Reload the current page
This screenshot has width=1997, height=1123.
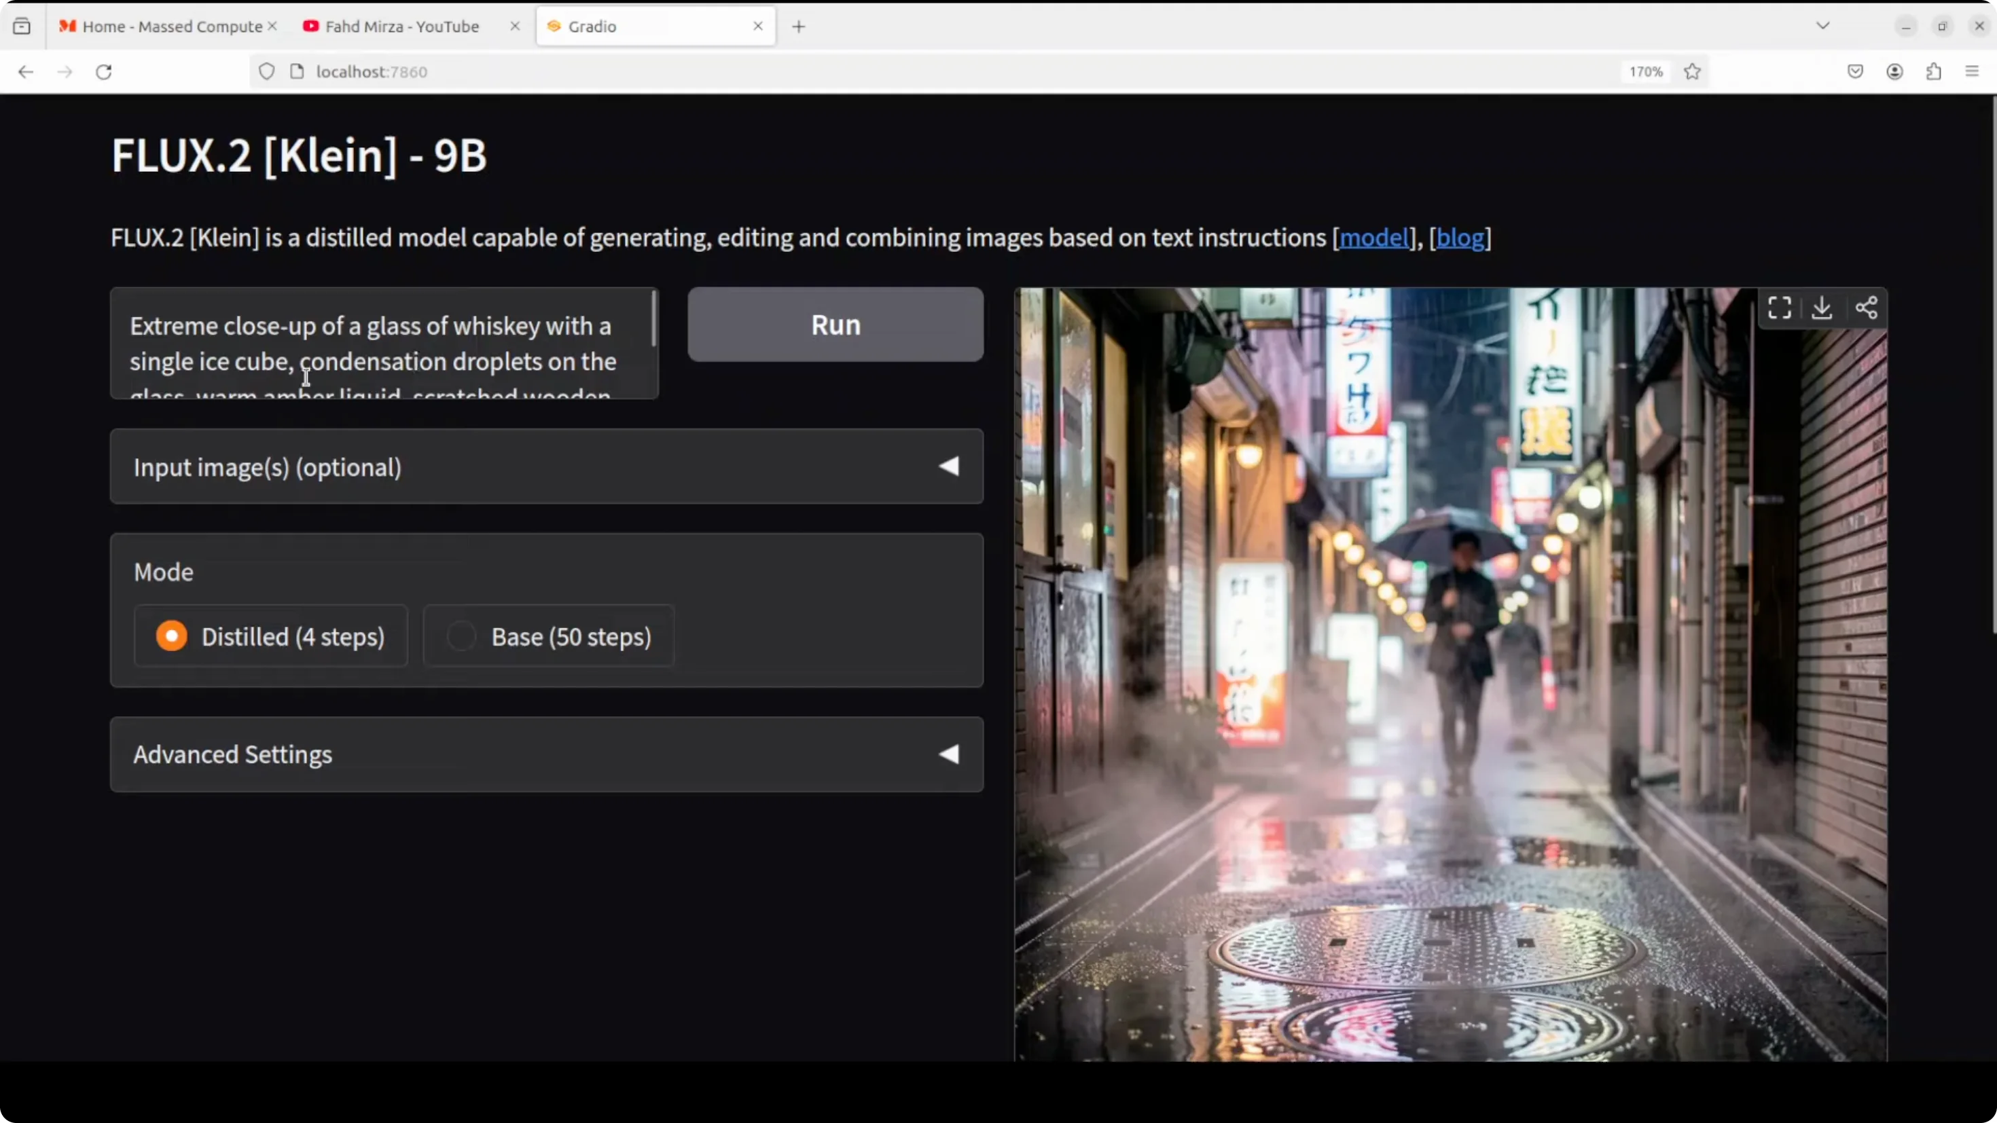[104, 71]
